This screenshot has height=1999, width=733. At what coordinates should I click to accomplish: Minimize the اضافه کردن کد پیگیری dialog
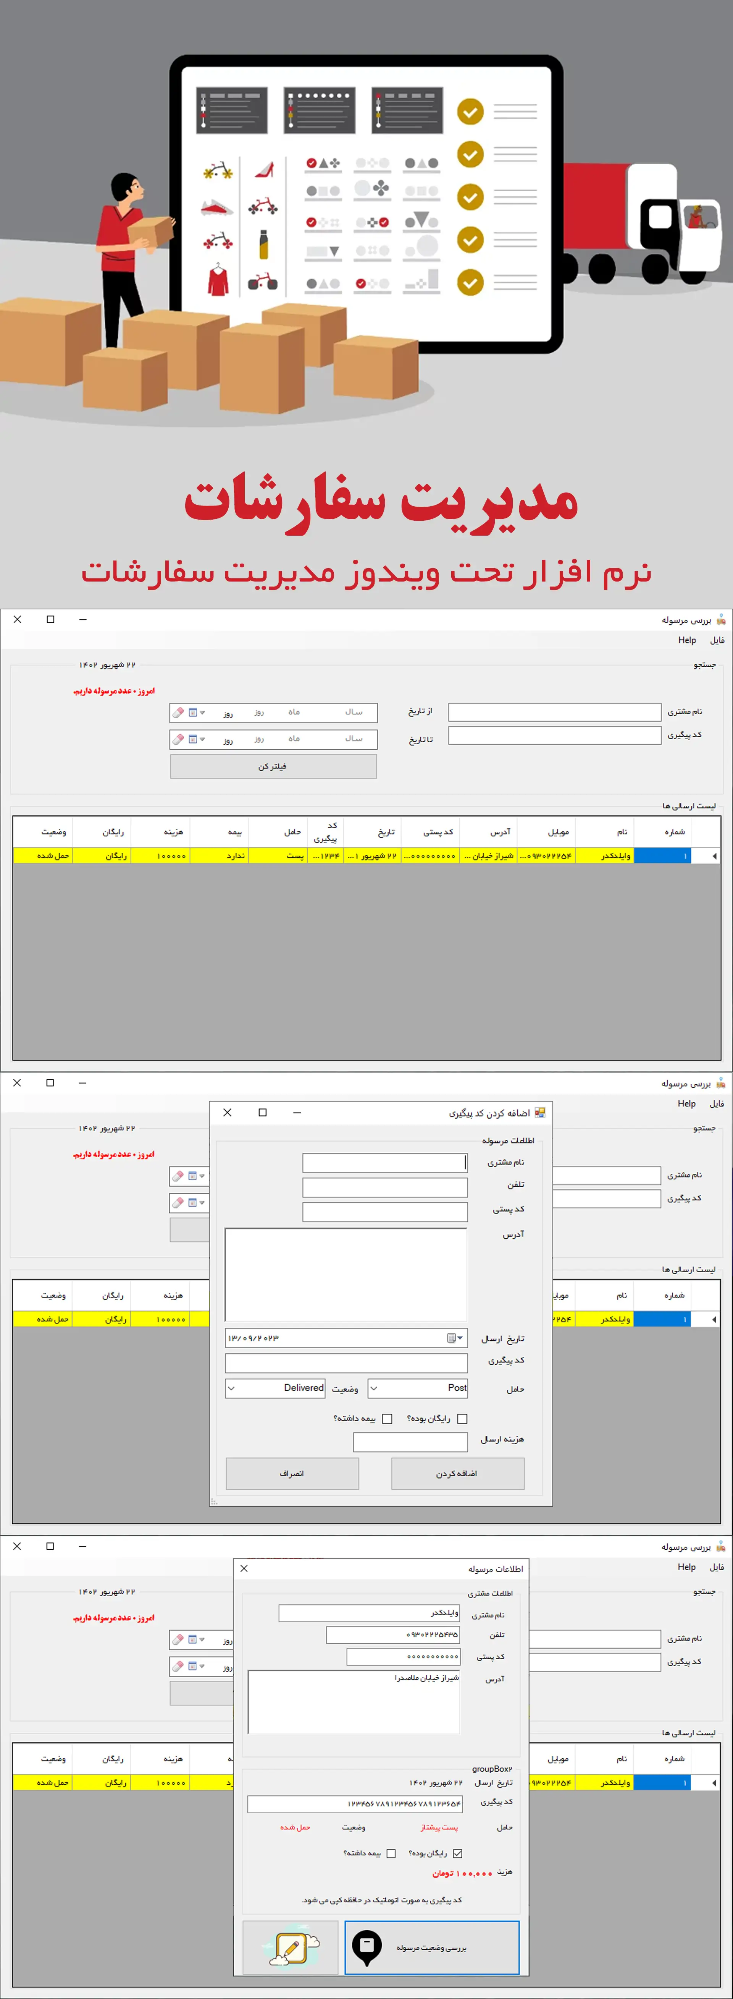[297, 1112]
